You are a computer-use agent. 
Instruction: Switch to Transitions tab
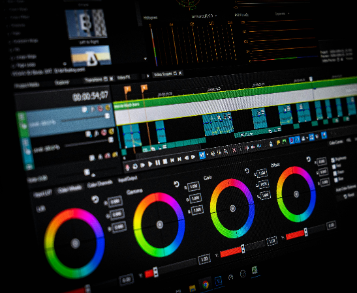pyautogui.click(x=93, y=80)
